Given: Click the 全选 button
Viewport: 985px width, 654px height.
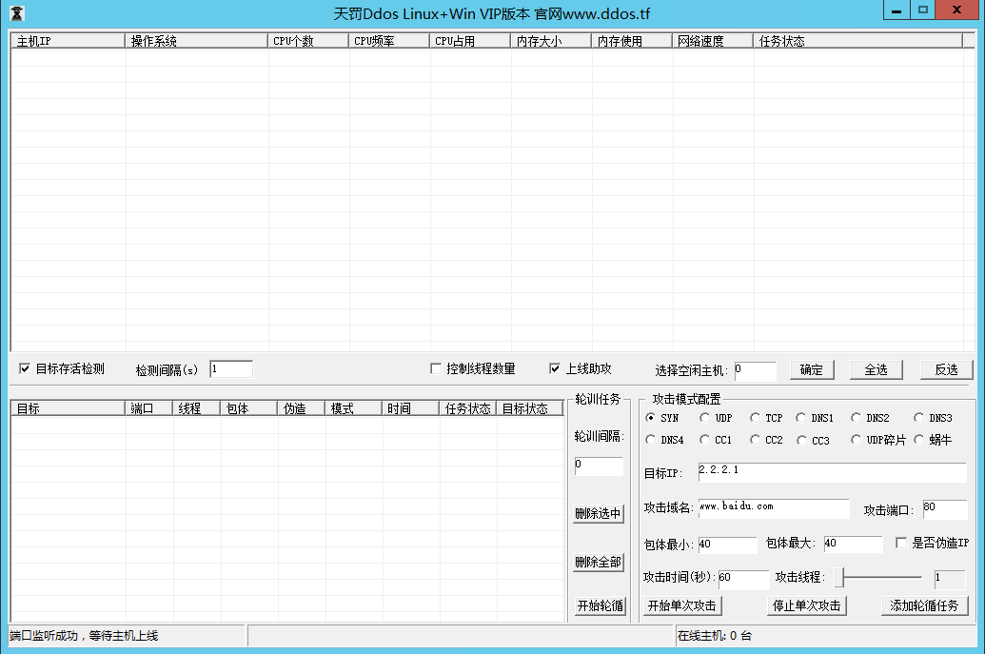Looking at the screenshot, I should coord(877,369).
